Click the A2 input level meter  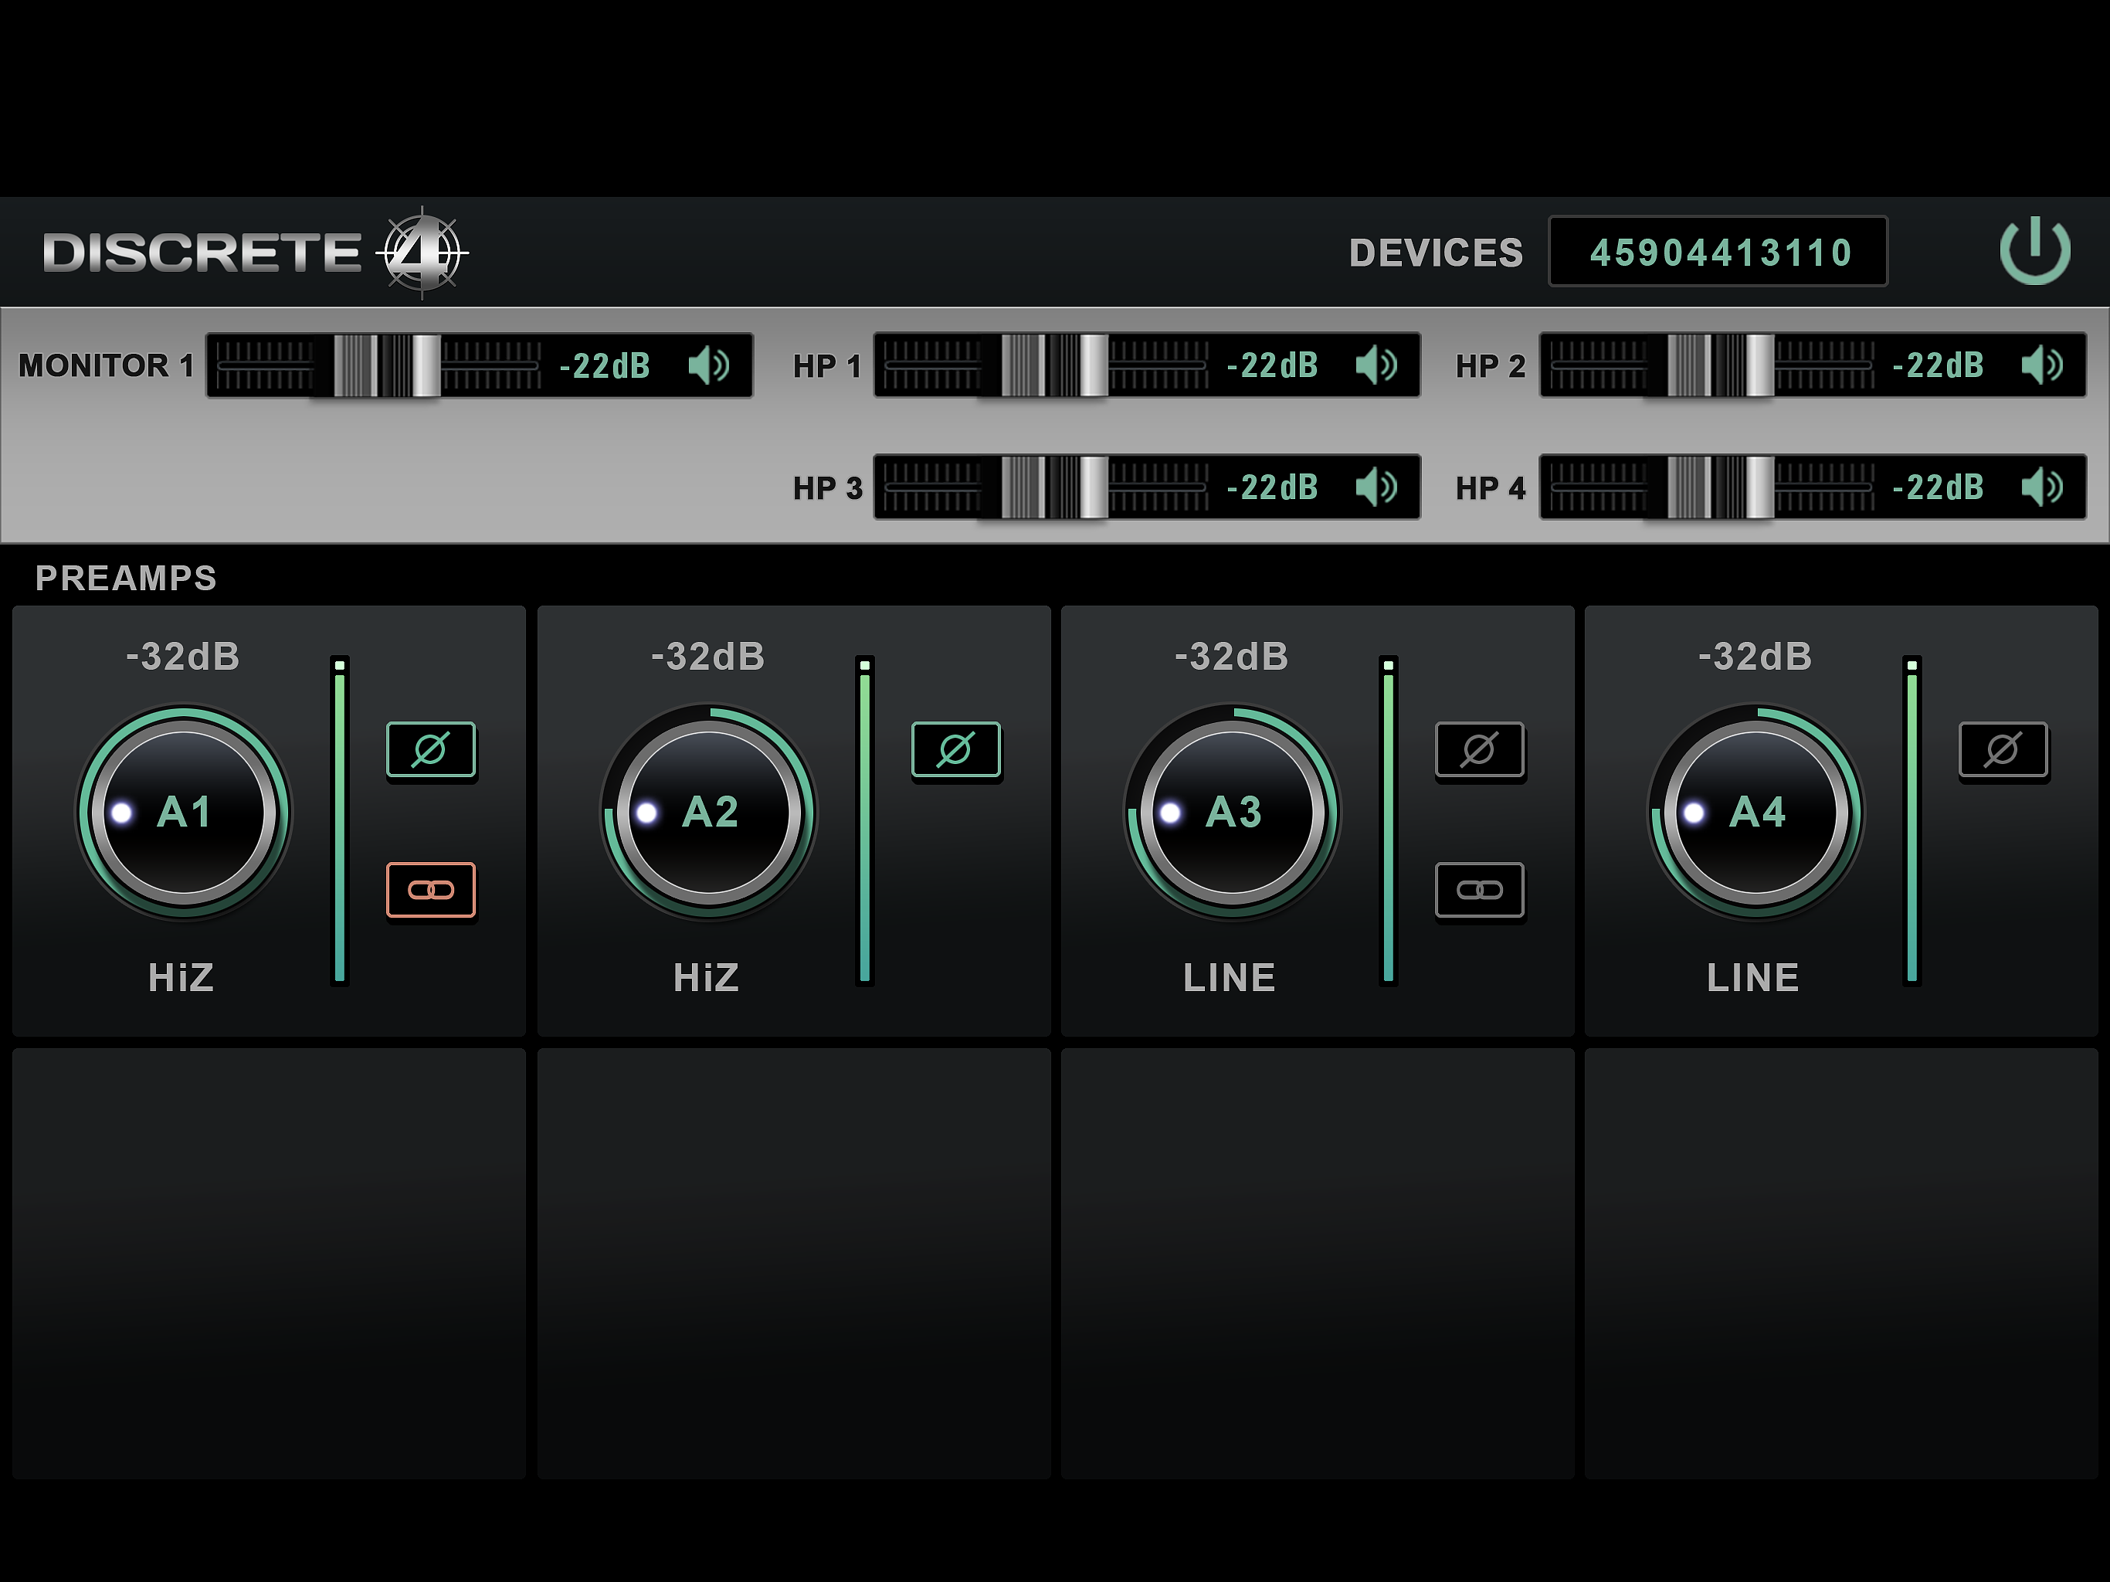(x=864, y=820)
